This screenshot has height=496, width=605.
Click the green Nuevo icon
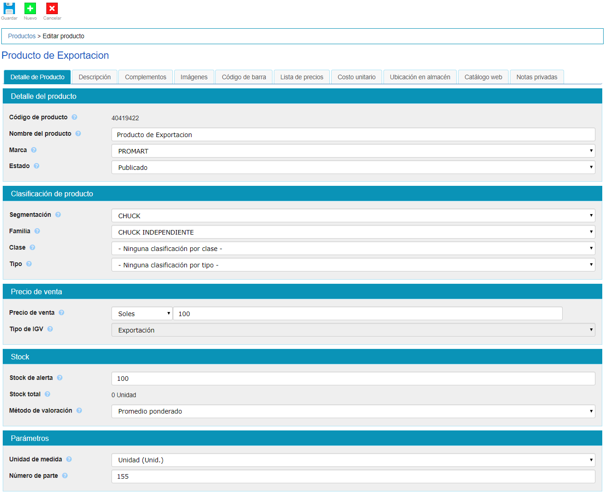pyautogui.click(x=30, y=9)
